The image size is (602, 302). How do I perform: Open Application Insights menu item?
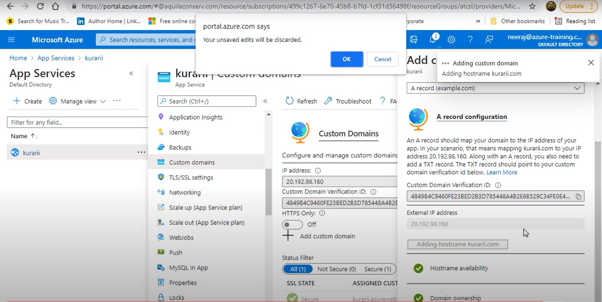(x=196, y=117)
